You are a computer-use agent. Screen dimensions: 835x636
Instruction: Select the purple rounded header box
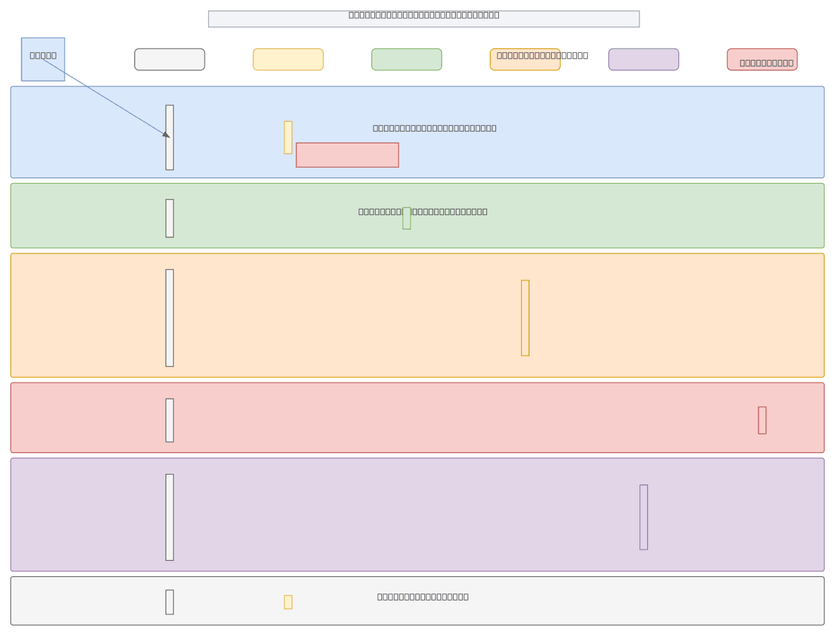tap(643, 59)
